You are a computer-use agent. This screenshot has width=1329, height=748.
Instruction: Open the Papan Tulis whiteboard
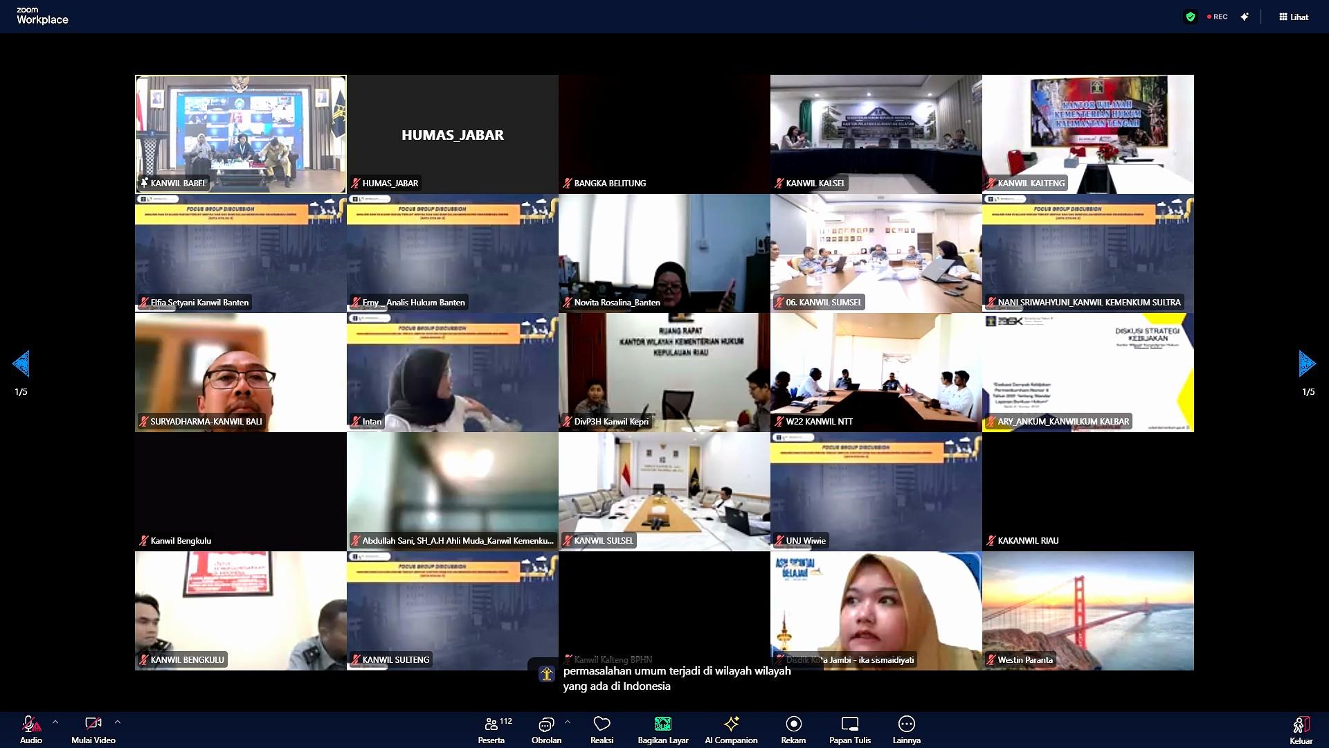click(x=849, y=729)
